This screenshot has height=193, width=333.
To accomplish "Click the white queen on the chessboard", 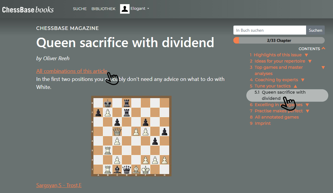I will click(x=117, y=131).
